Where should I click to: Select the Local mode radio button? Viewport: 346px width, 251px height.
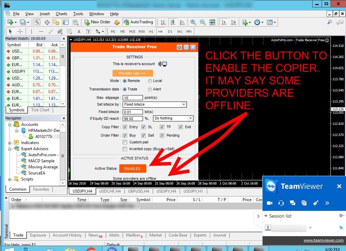150,81
